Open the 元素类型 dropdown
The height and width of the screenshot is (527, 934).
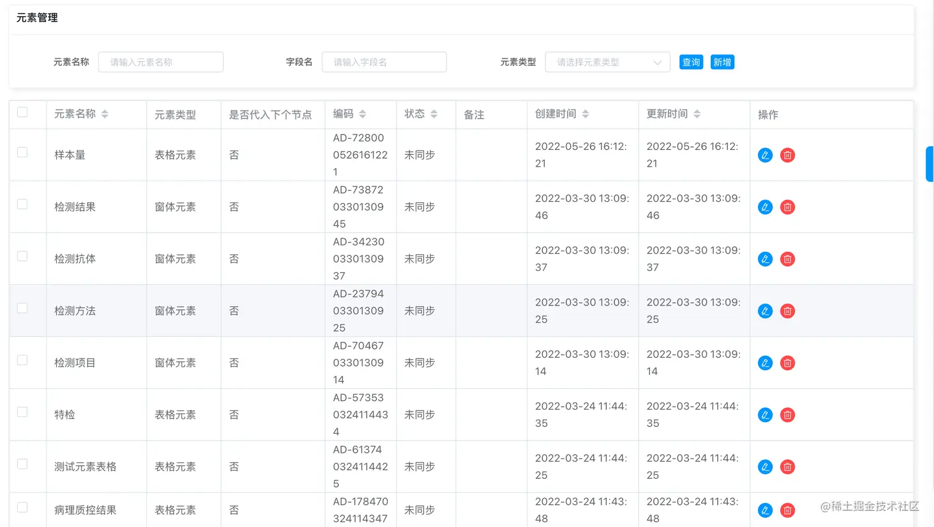(x=607, y=62)
